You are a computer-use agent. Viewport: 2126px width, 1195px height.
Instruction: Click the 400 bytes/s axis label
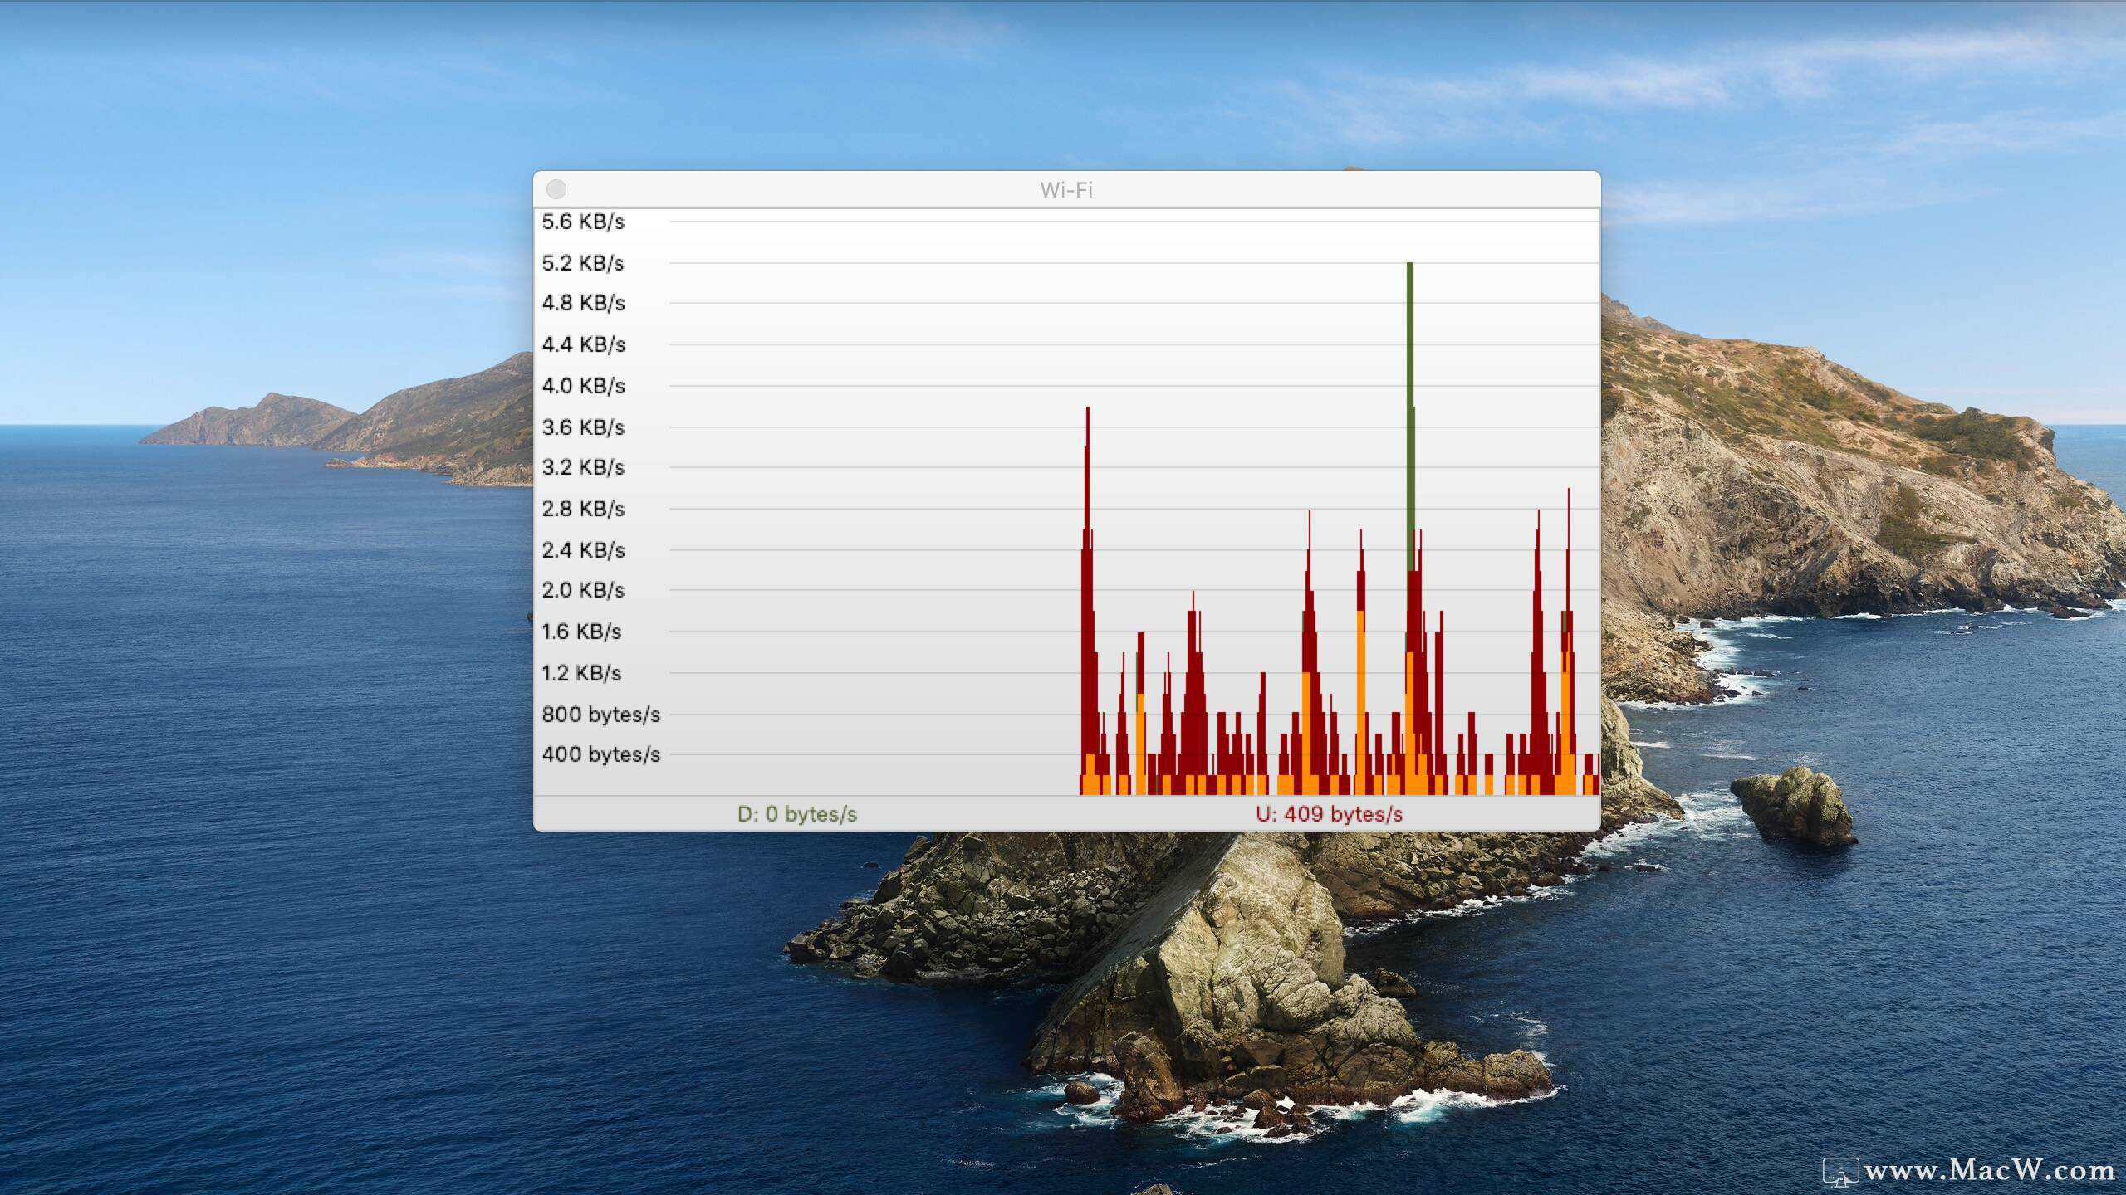click(x=600, y=754)
